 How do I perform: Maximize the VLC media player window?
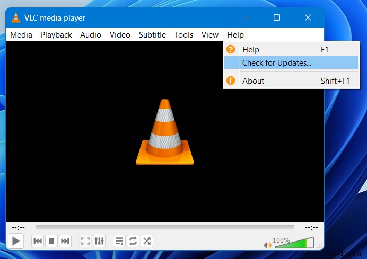tap(277, 17)
